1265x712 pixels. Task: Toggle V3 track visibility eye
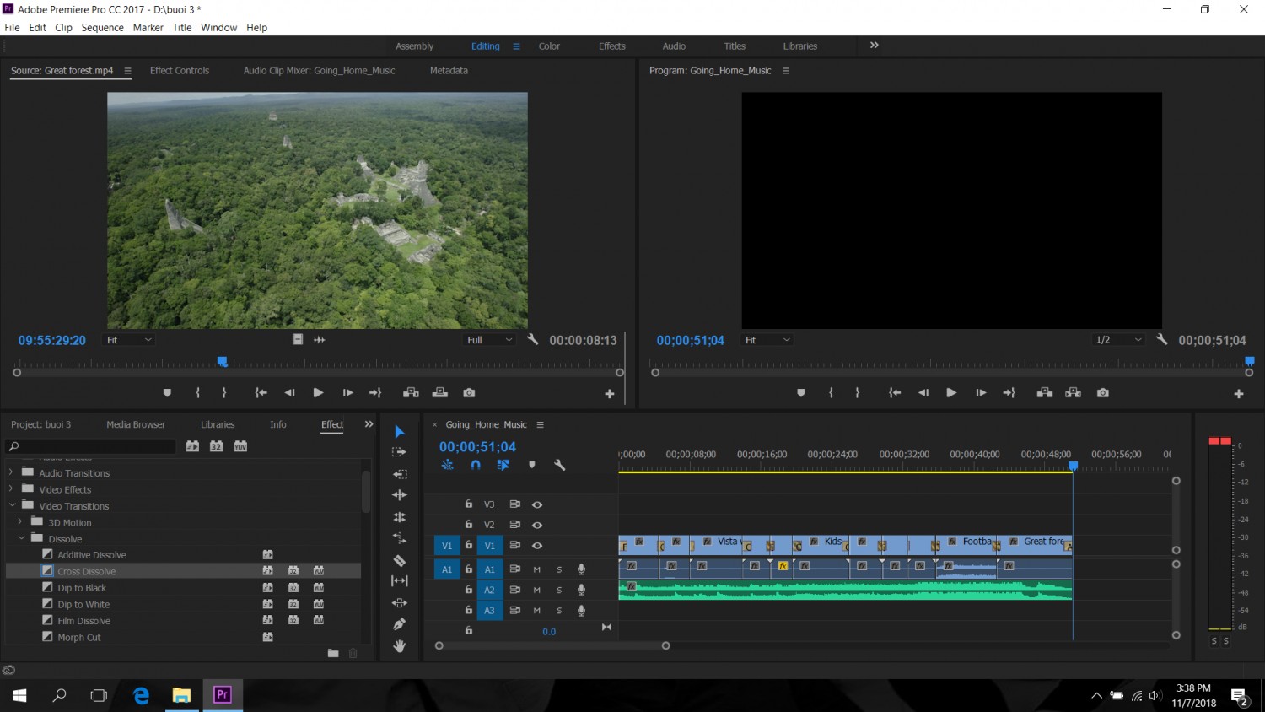tap(537, 504)
